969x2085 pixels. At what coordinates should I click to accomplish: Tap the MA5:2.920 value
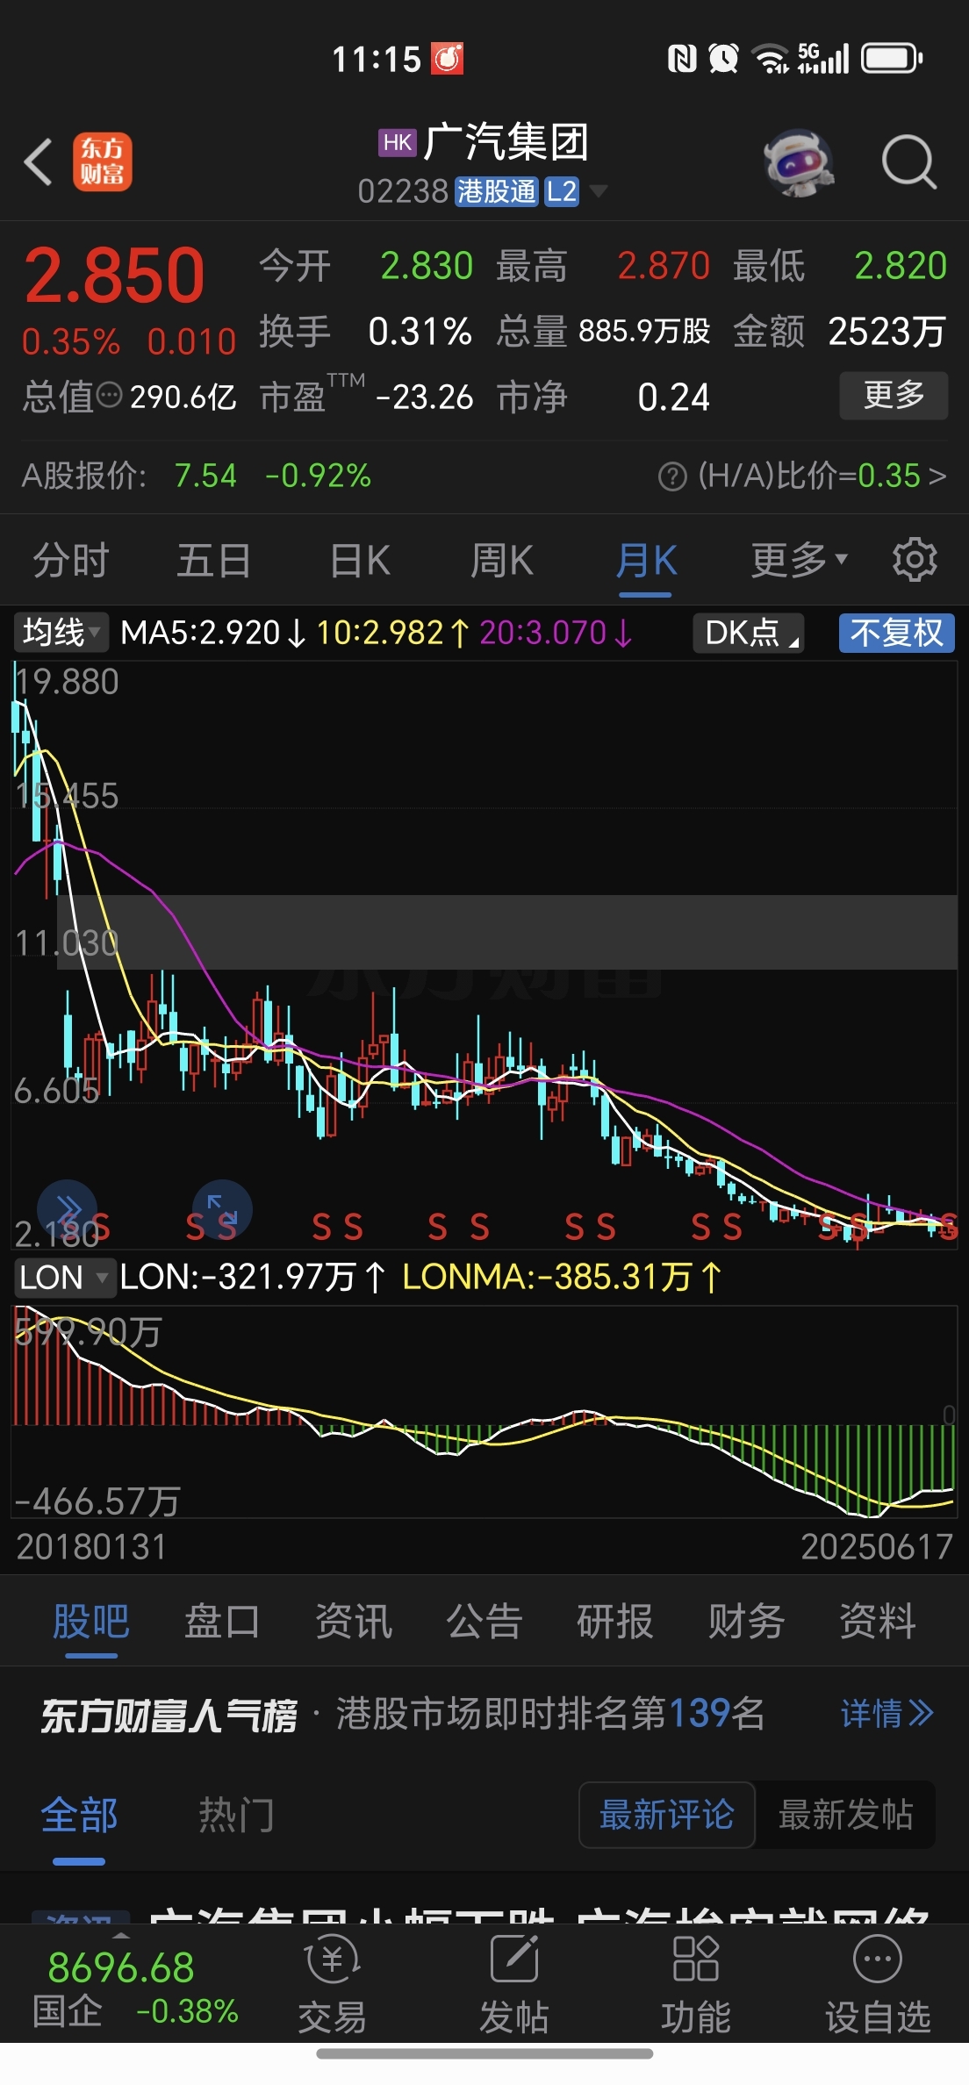coord(213,633)
